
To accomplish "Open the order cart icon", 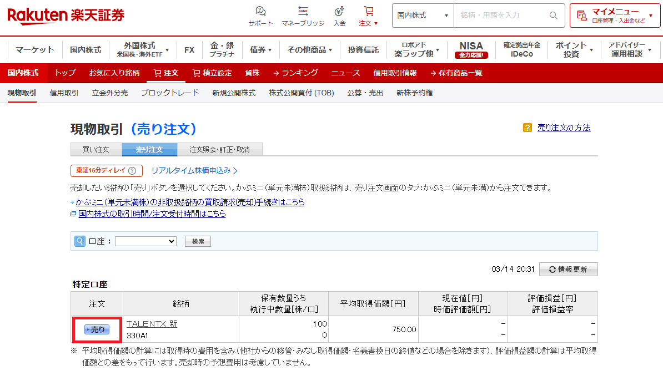I will [368, 12].
